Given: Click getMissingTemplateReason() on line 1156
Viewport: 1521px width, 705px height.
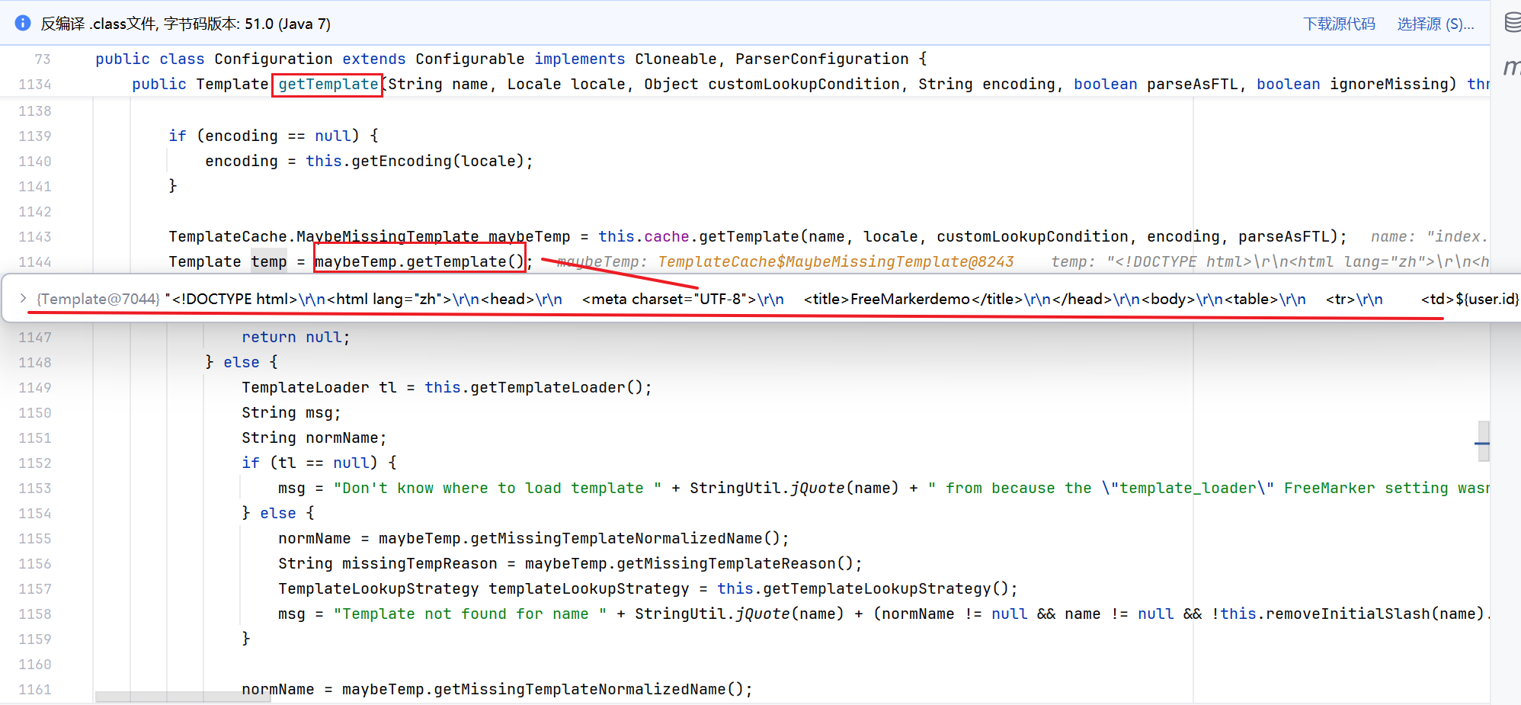Looking at the screenshot, I should point(735,563).
